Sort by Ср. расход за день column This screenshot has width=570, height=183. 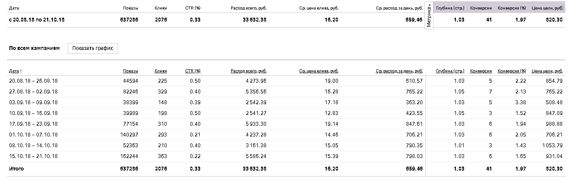pos(399,71)
